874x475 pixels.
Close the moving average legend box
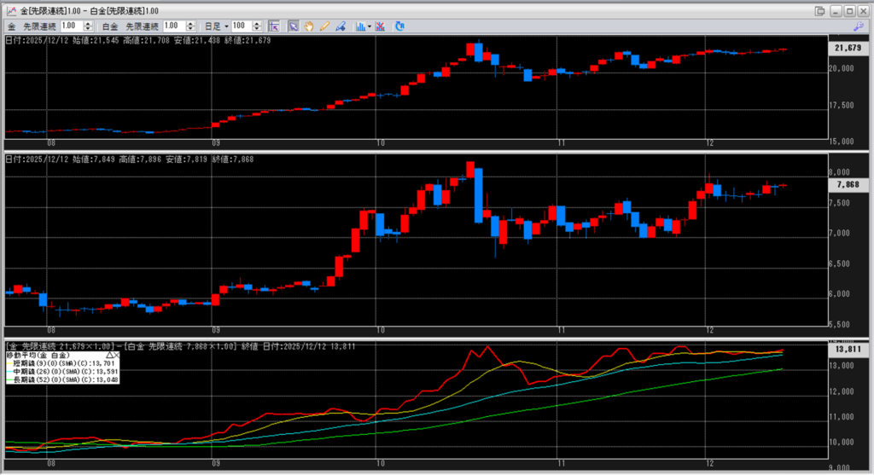pos(117,355)
